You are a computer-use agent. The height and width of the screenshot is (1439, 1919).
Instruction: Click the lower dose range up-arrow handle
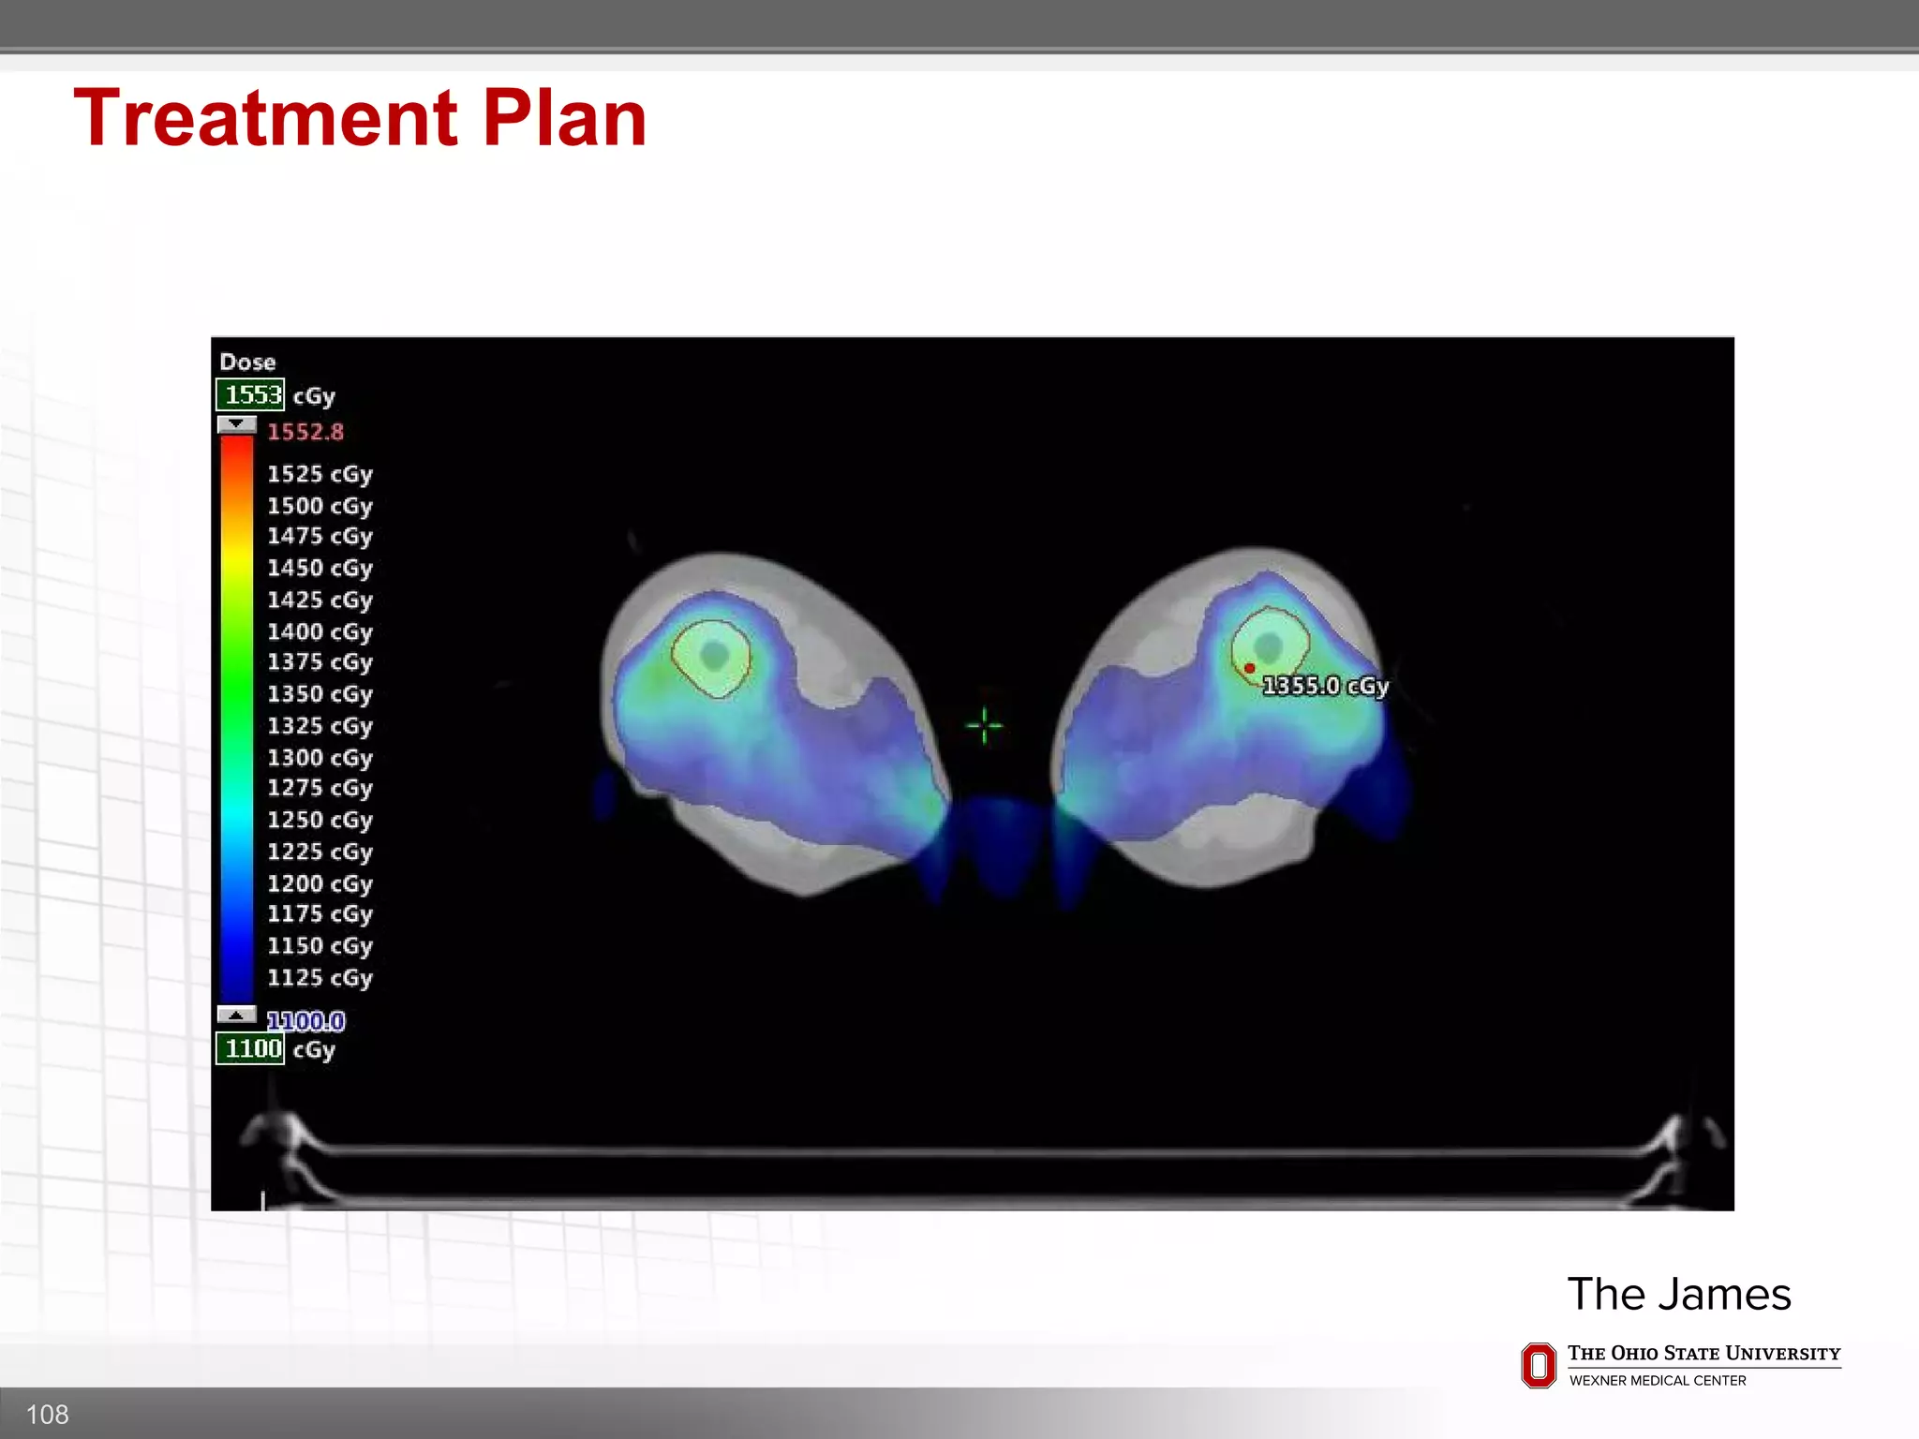pyautogui.click(x=237, y=1015)
